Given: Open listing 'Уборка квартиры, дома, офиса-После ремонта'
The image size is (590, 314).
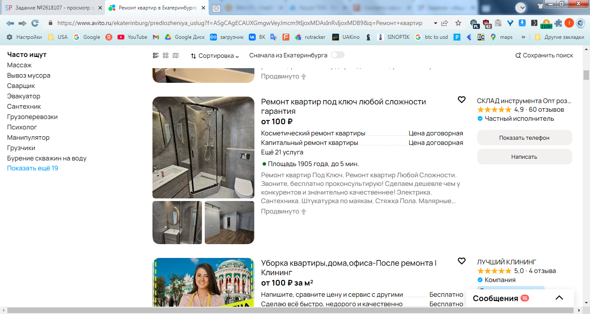Looking at the screenshot, I should tap(349, 268).
